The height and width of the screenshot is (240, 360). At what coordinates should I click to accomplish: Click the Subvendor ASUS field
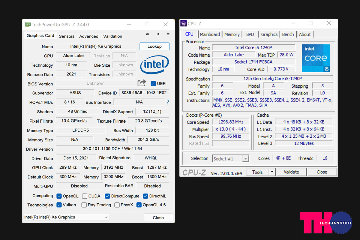click(75, 93)
